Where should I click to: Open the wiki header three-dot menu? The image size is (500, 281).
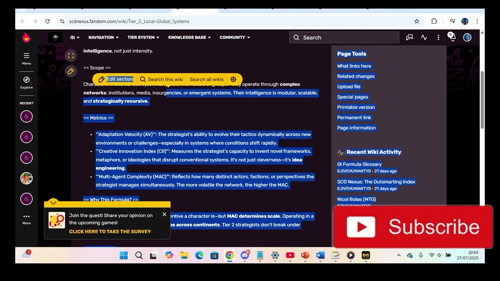coord(438,37)
